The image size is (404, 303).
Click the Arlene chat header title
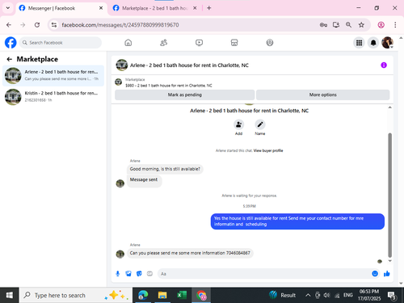[x=189, y=65]
